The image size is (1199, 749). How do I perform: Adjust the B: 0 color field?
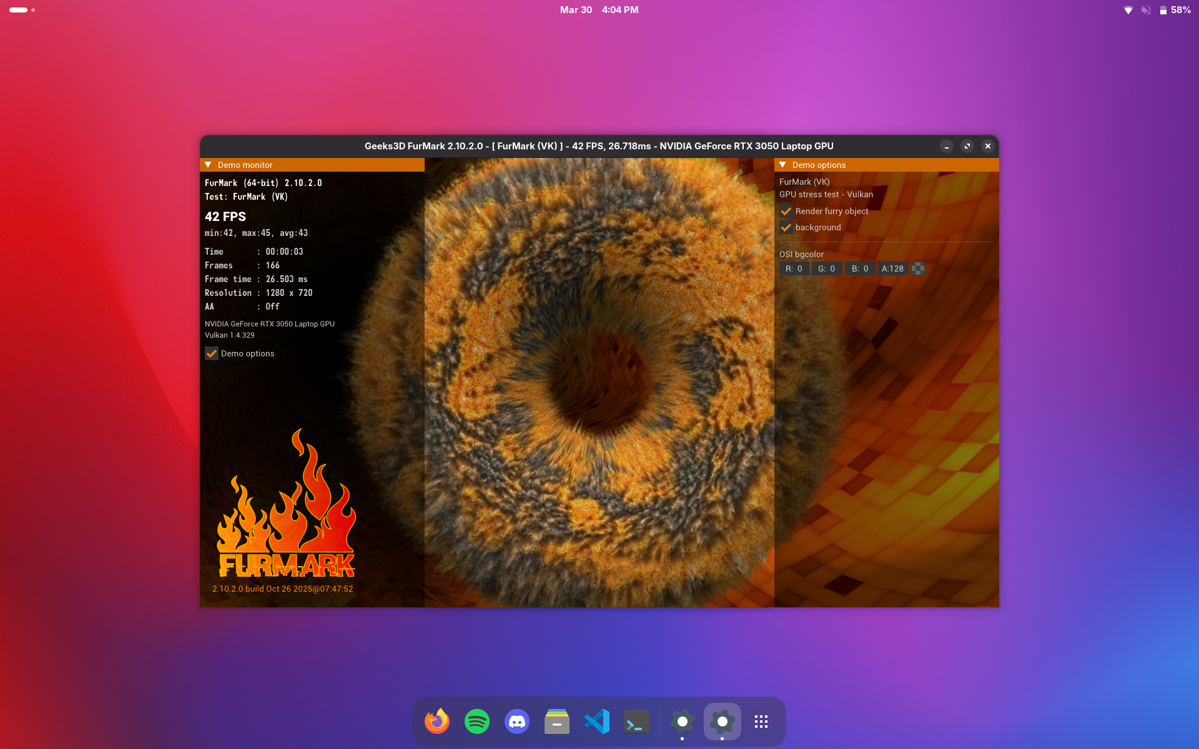tap(860, 268)
